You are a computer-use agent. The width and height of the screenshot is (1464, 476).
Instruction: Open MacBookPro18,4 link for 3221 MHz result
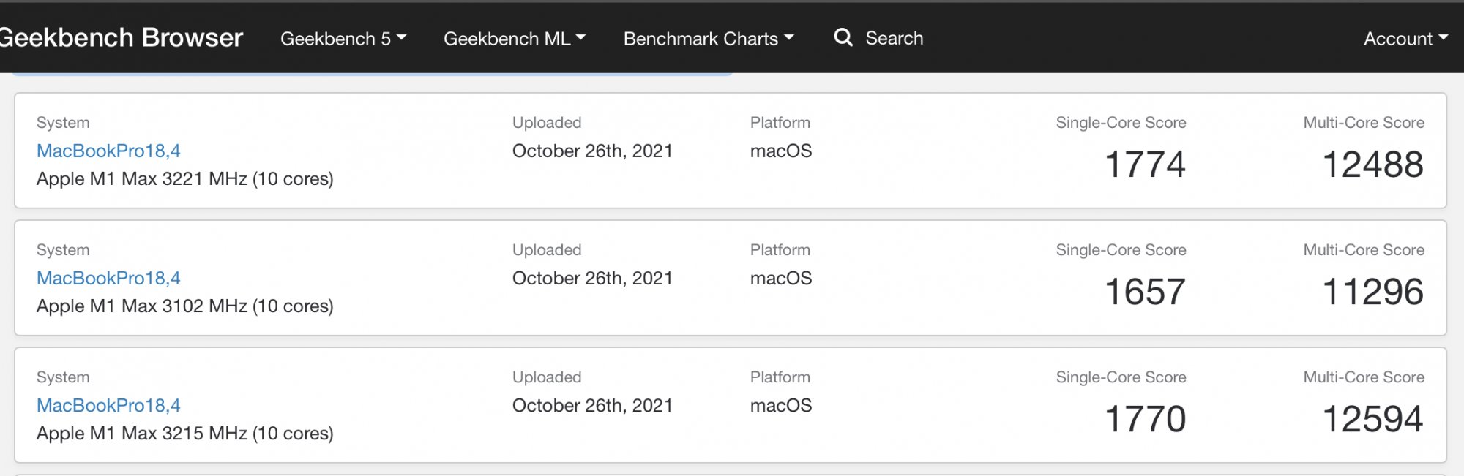pyautogui.click(x=108, y=151)
